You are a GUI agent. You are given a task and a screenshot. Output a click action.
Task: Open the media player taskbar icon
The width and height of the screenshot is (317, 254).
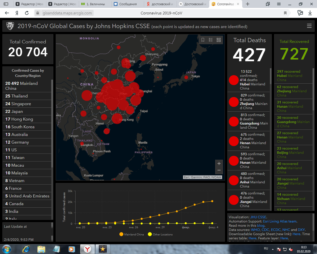71,249
